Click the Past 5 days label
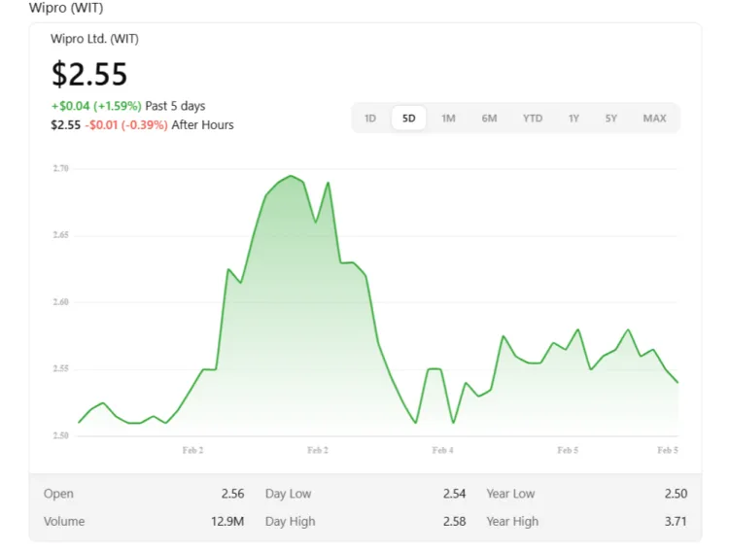Image resolution: width=729 pixels, height=552 pixels. pos(175,106)
